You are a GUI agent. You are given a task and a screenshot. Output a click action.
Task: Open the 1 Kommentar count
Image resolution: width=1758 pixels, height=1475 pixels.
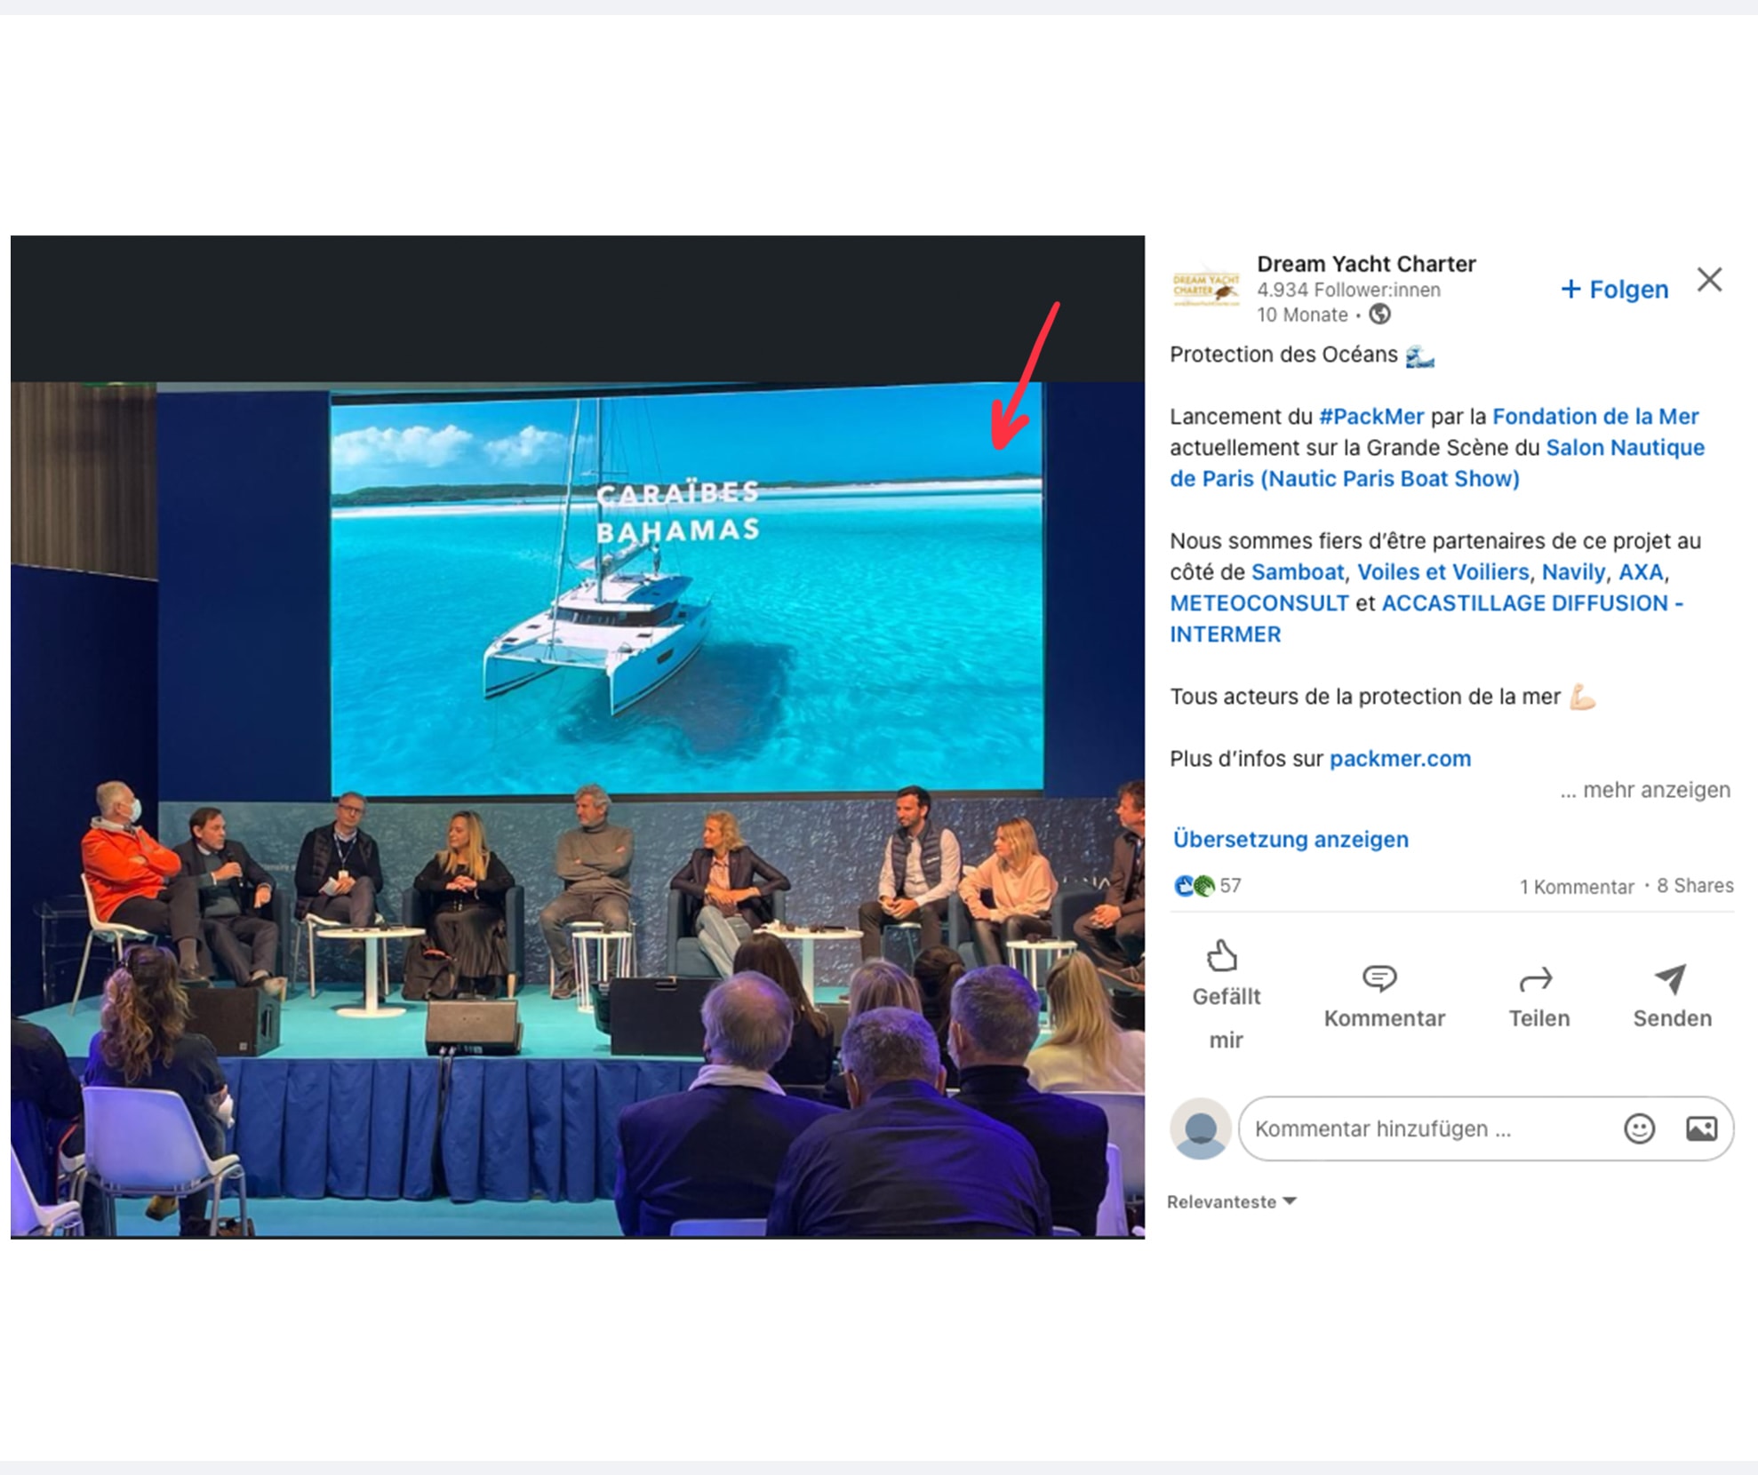point(1577,887)
